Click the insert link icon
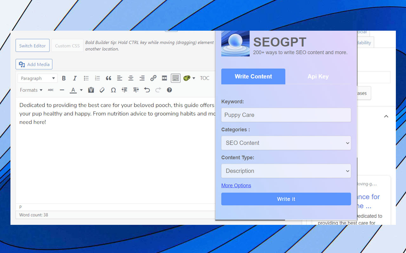 pos(153,78)
